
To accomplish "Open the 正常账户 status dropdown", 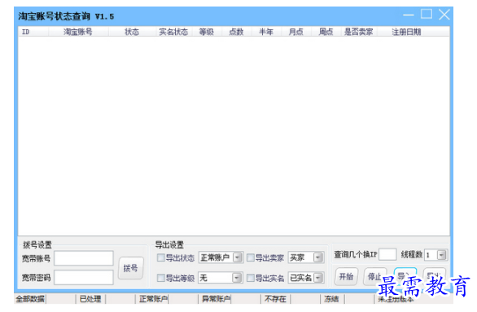I will (x=221, y=257).
